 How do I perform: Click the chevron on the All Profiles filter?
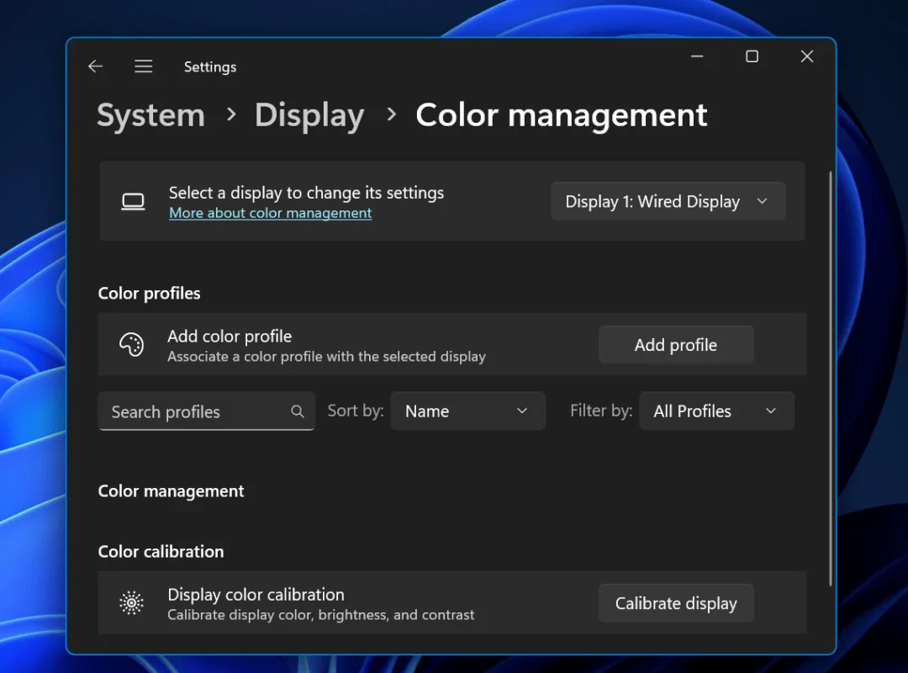click(x=771, y=411)
